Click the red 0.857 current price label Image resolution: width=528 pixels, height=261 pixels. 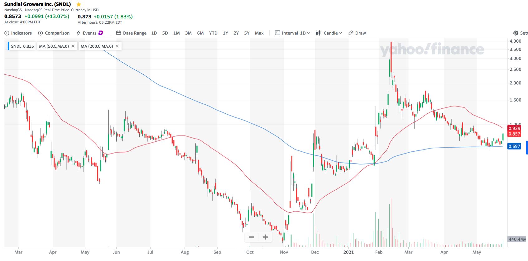(x=514, y=134)
